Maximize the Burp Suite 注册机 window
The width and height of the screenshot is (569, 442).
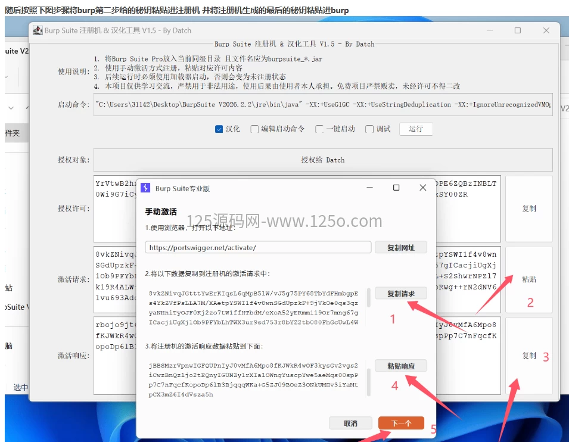pyautogui.click(x=517, y=30)
